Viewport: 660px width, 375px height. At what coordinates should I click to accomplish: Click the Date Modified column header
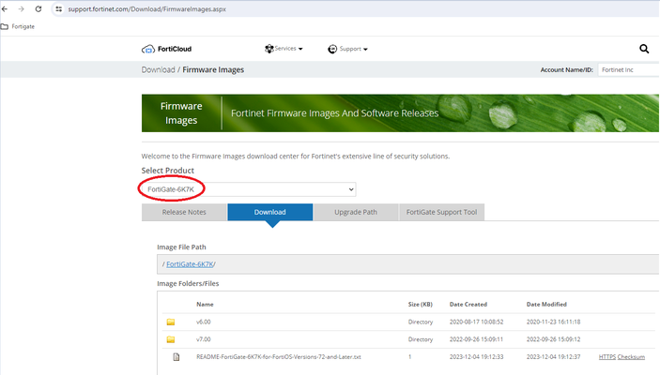click(x=546, y=305)
